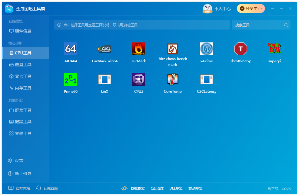This screenshot has width=299, height=196.
Task: Open the hamburger menu in title bar
Action: 273,8
